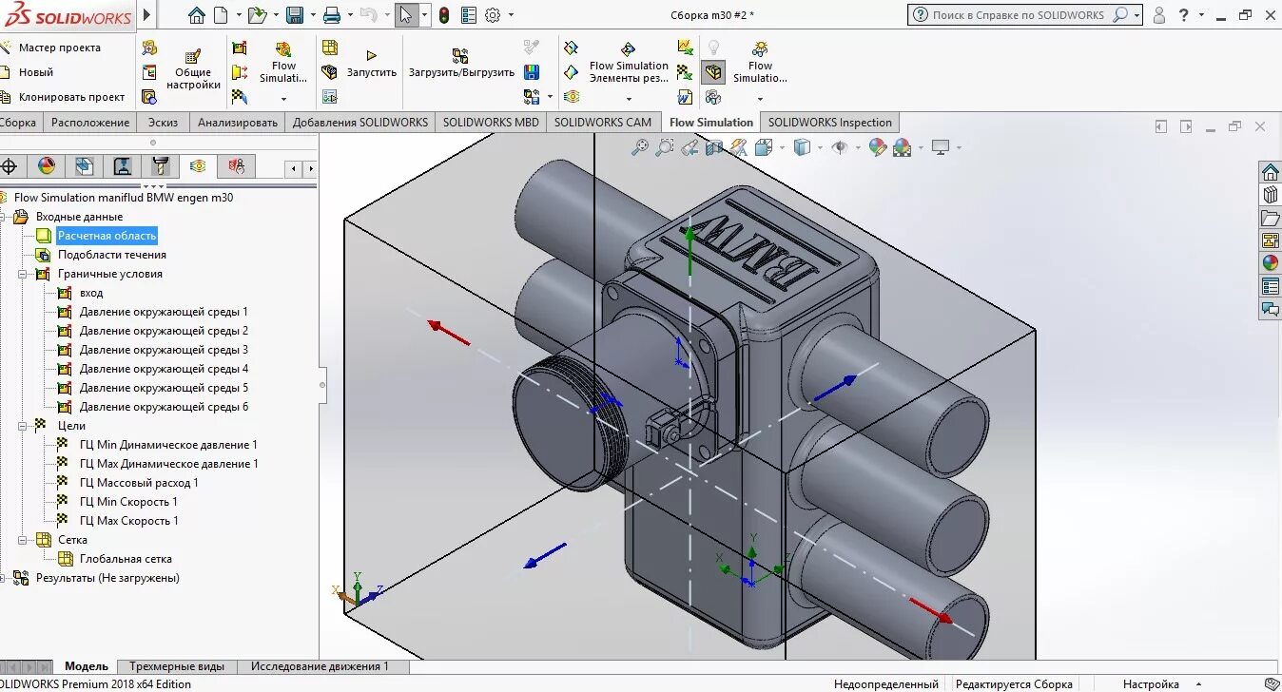
Task: Open the Options gear icon
Action: [x=493, y=15]
